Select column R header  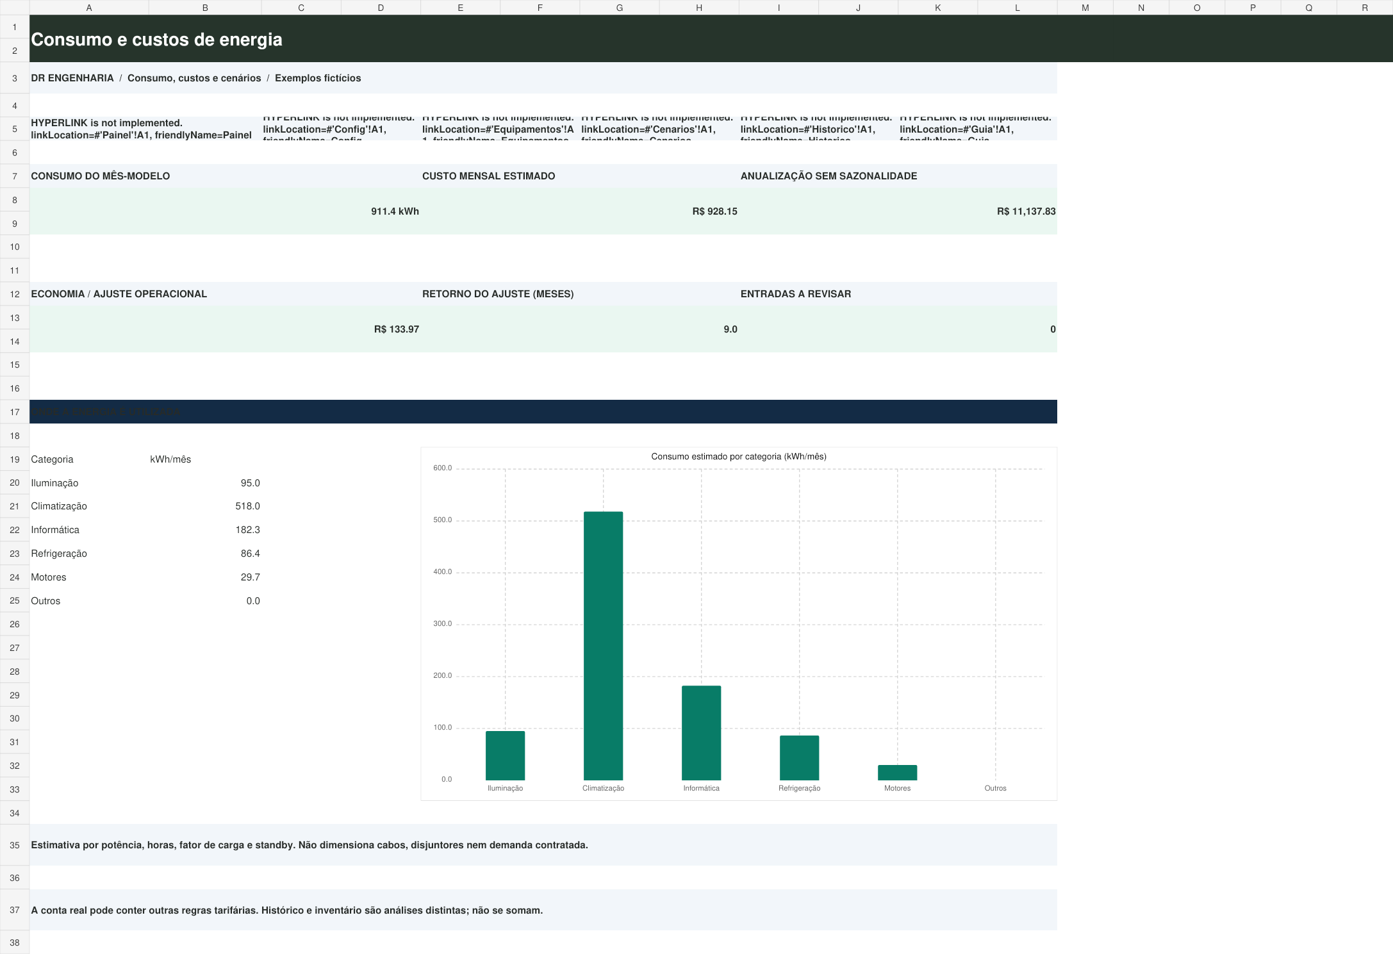pyautogui.click(x=1365, y=8)
